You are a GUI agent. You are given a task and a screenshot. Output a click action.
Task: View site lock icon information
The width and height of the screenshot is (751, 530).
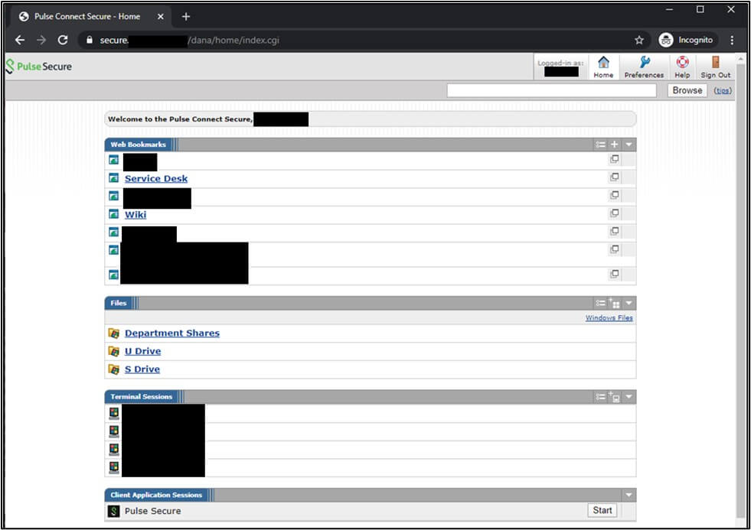tap(89, 41)
